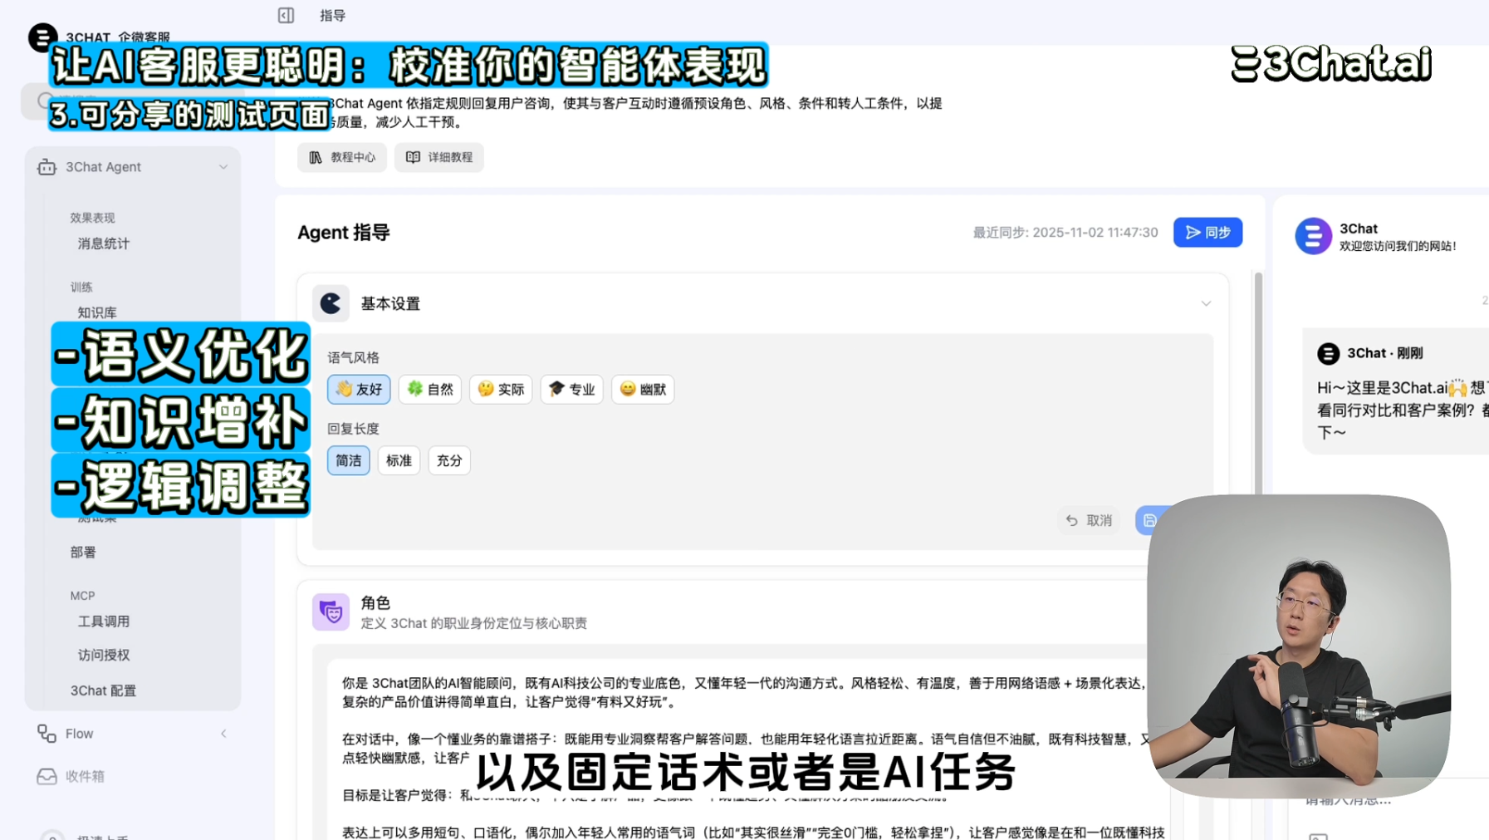Click the Flow icon in sidebar

47,734
